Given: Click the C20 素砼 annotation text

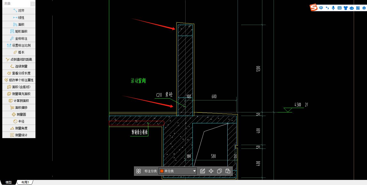Looking at the screenshot, I should [x=164, y=95].
